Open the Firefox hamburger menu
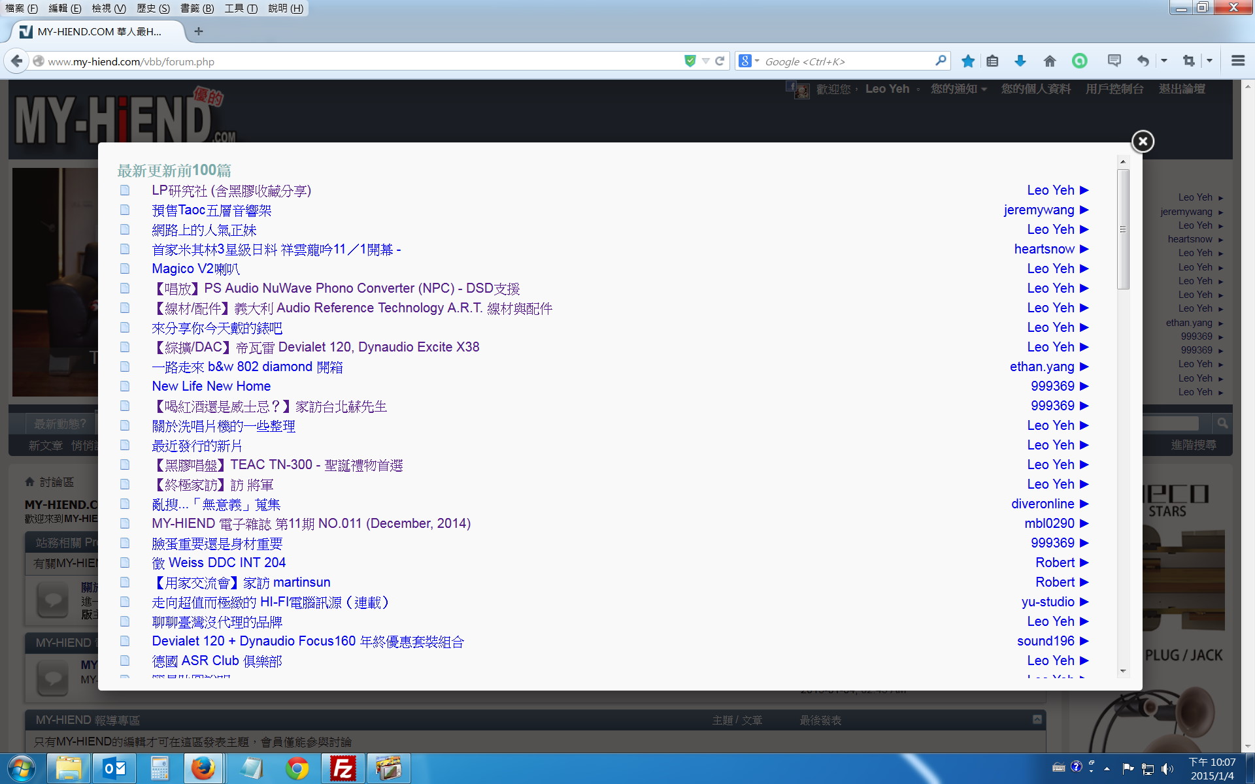 [1237, 61]
